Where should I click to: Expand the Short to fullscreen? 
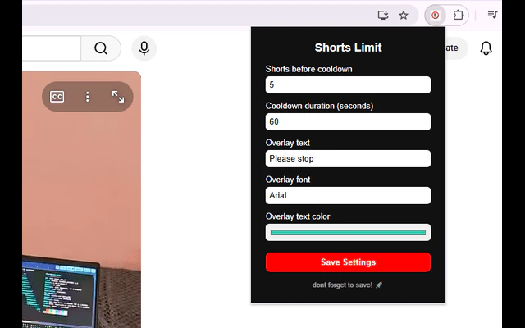(118, 97)
